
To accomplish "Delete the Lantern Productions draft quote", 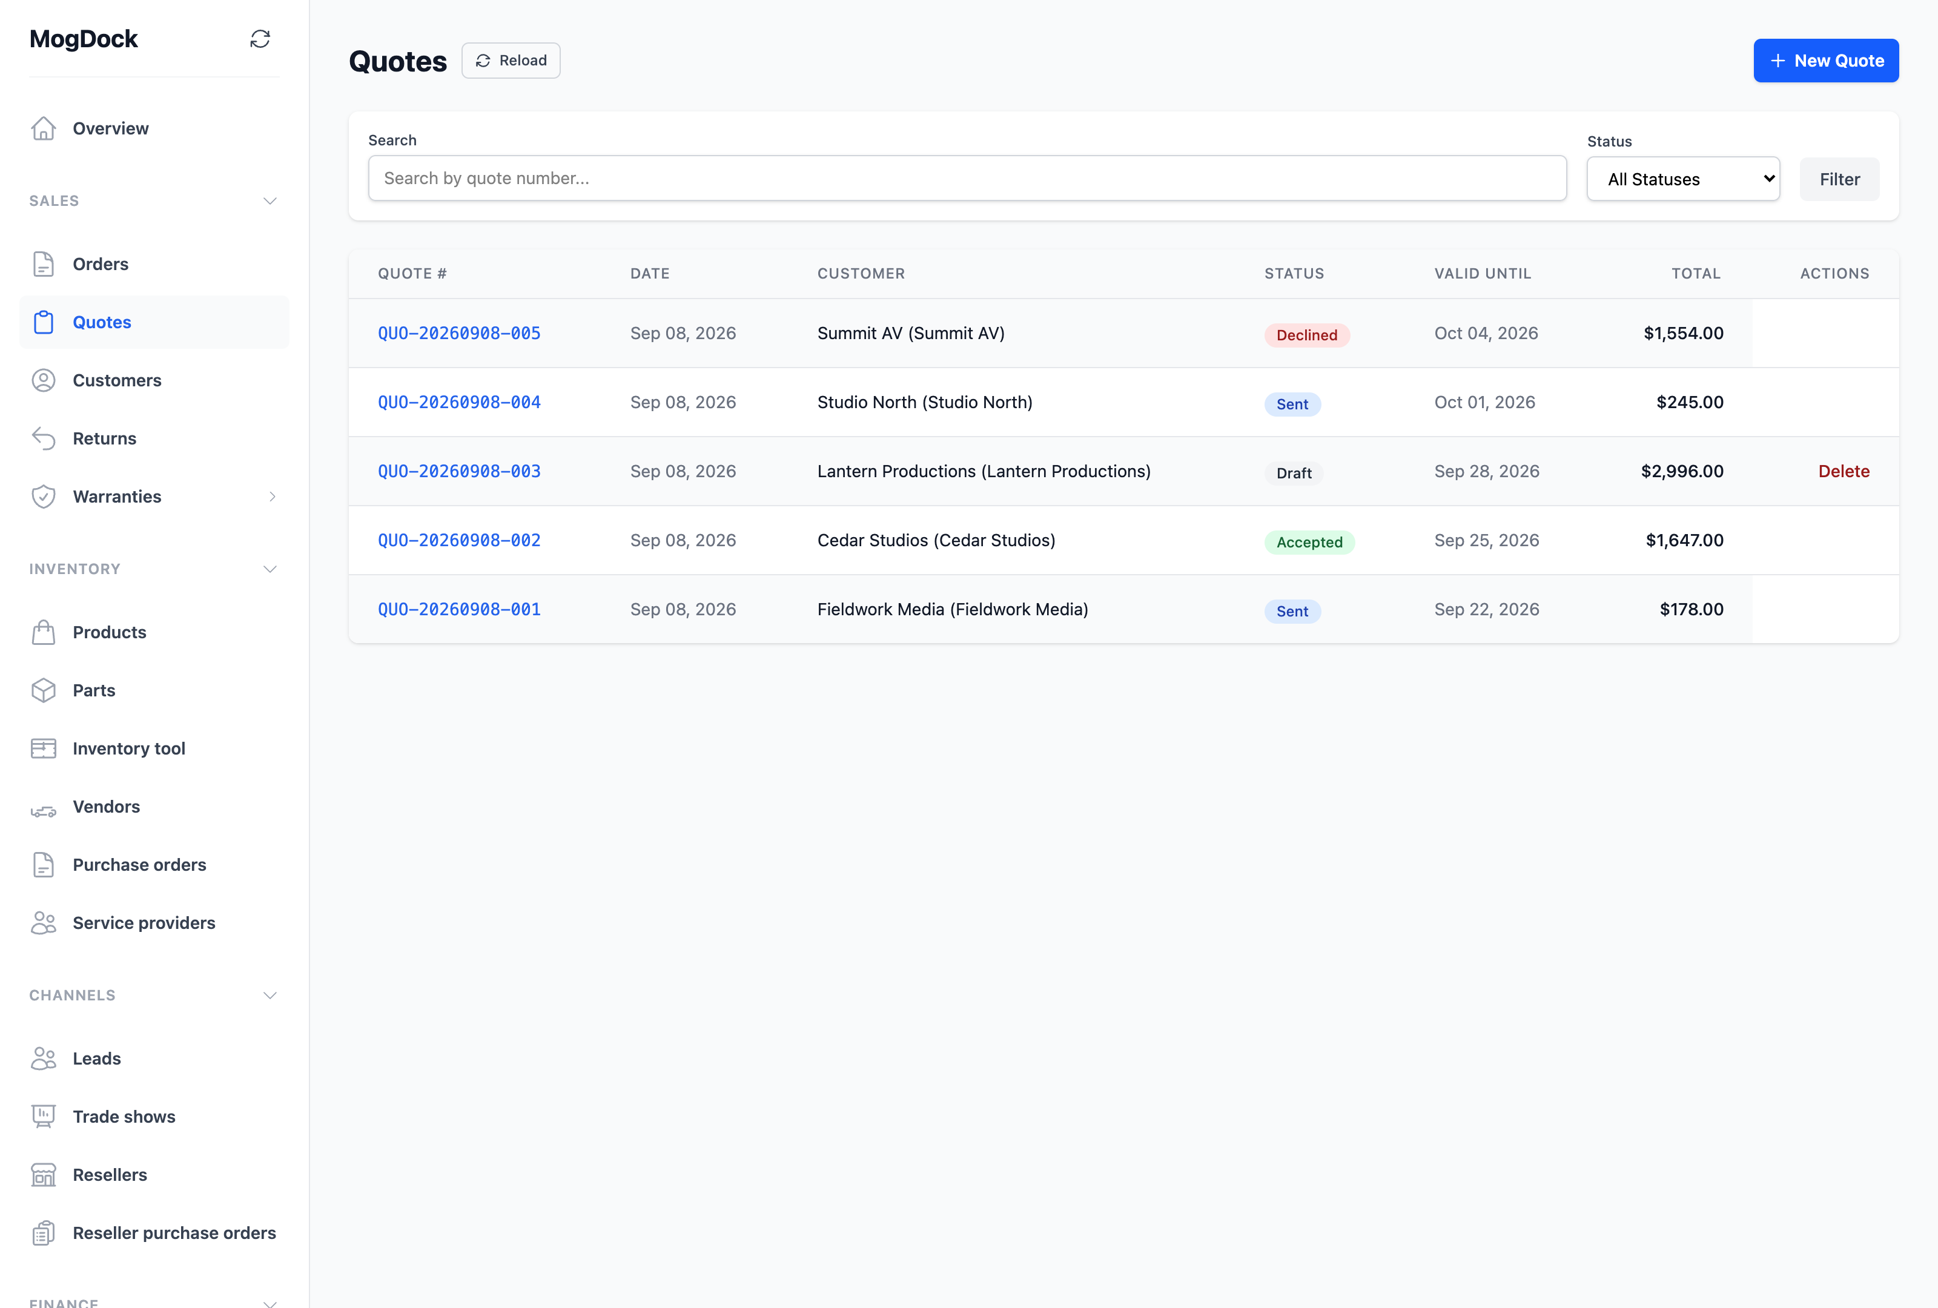I will (1844, 471).
